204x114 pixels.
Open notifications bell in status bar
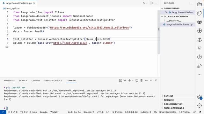200,112
